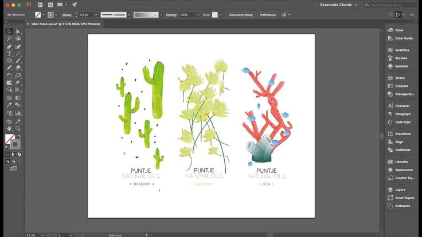
Task: Open stroke weight dropdown
Action: (96, 15)
